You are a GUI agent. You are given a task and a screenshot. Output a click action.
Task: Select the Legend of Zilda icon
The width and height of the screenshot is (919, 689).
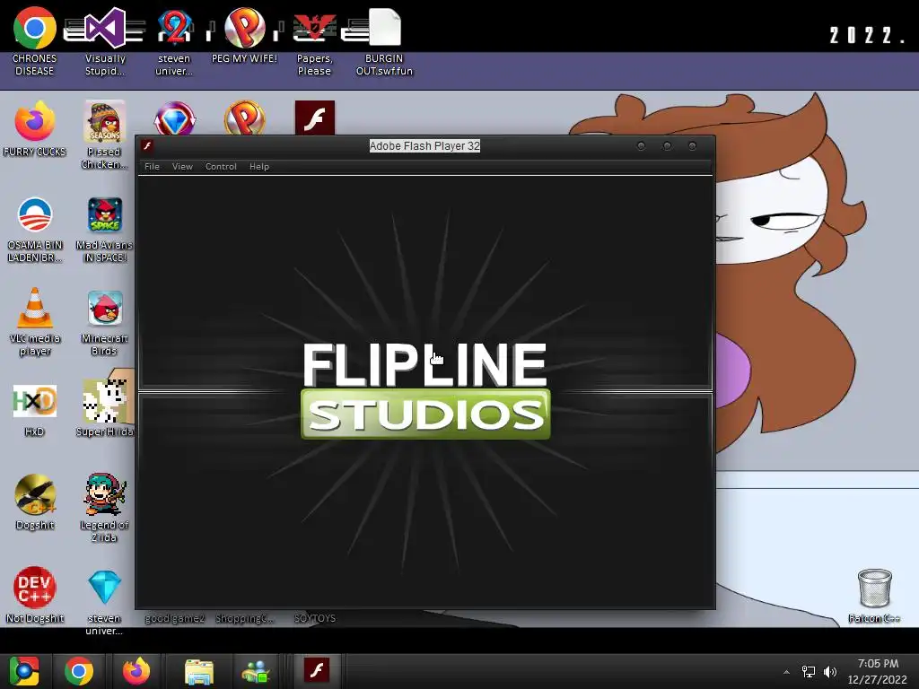pos(104,508)
